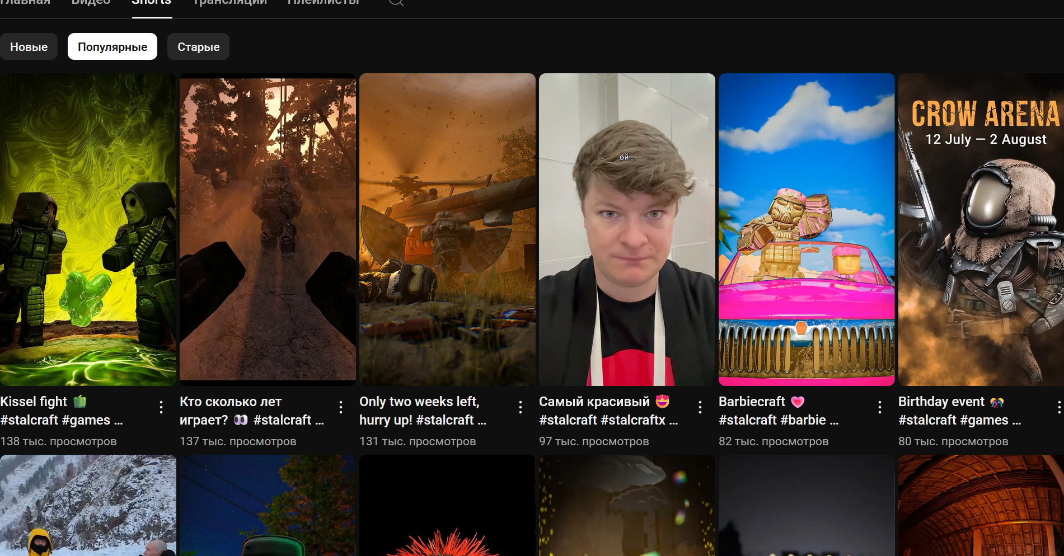Open the Kissel fight short title
Viewport: 1064px width, 556px height.
click(62, 411)
